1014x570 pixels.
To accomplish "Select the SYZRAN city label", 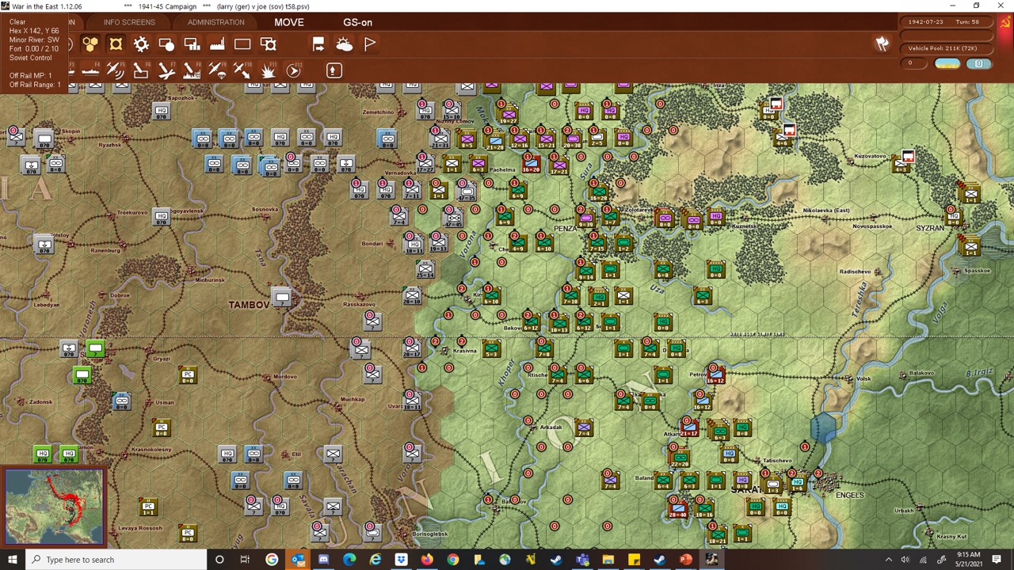I will point(930,228).
